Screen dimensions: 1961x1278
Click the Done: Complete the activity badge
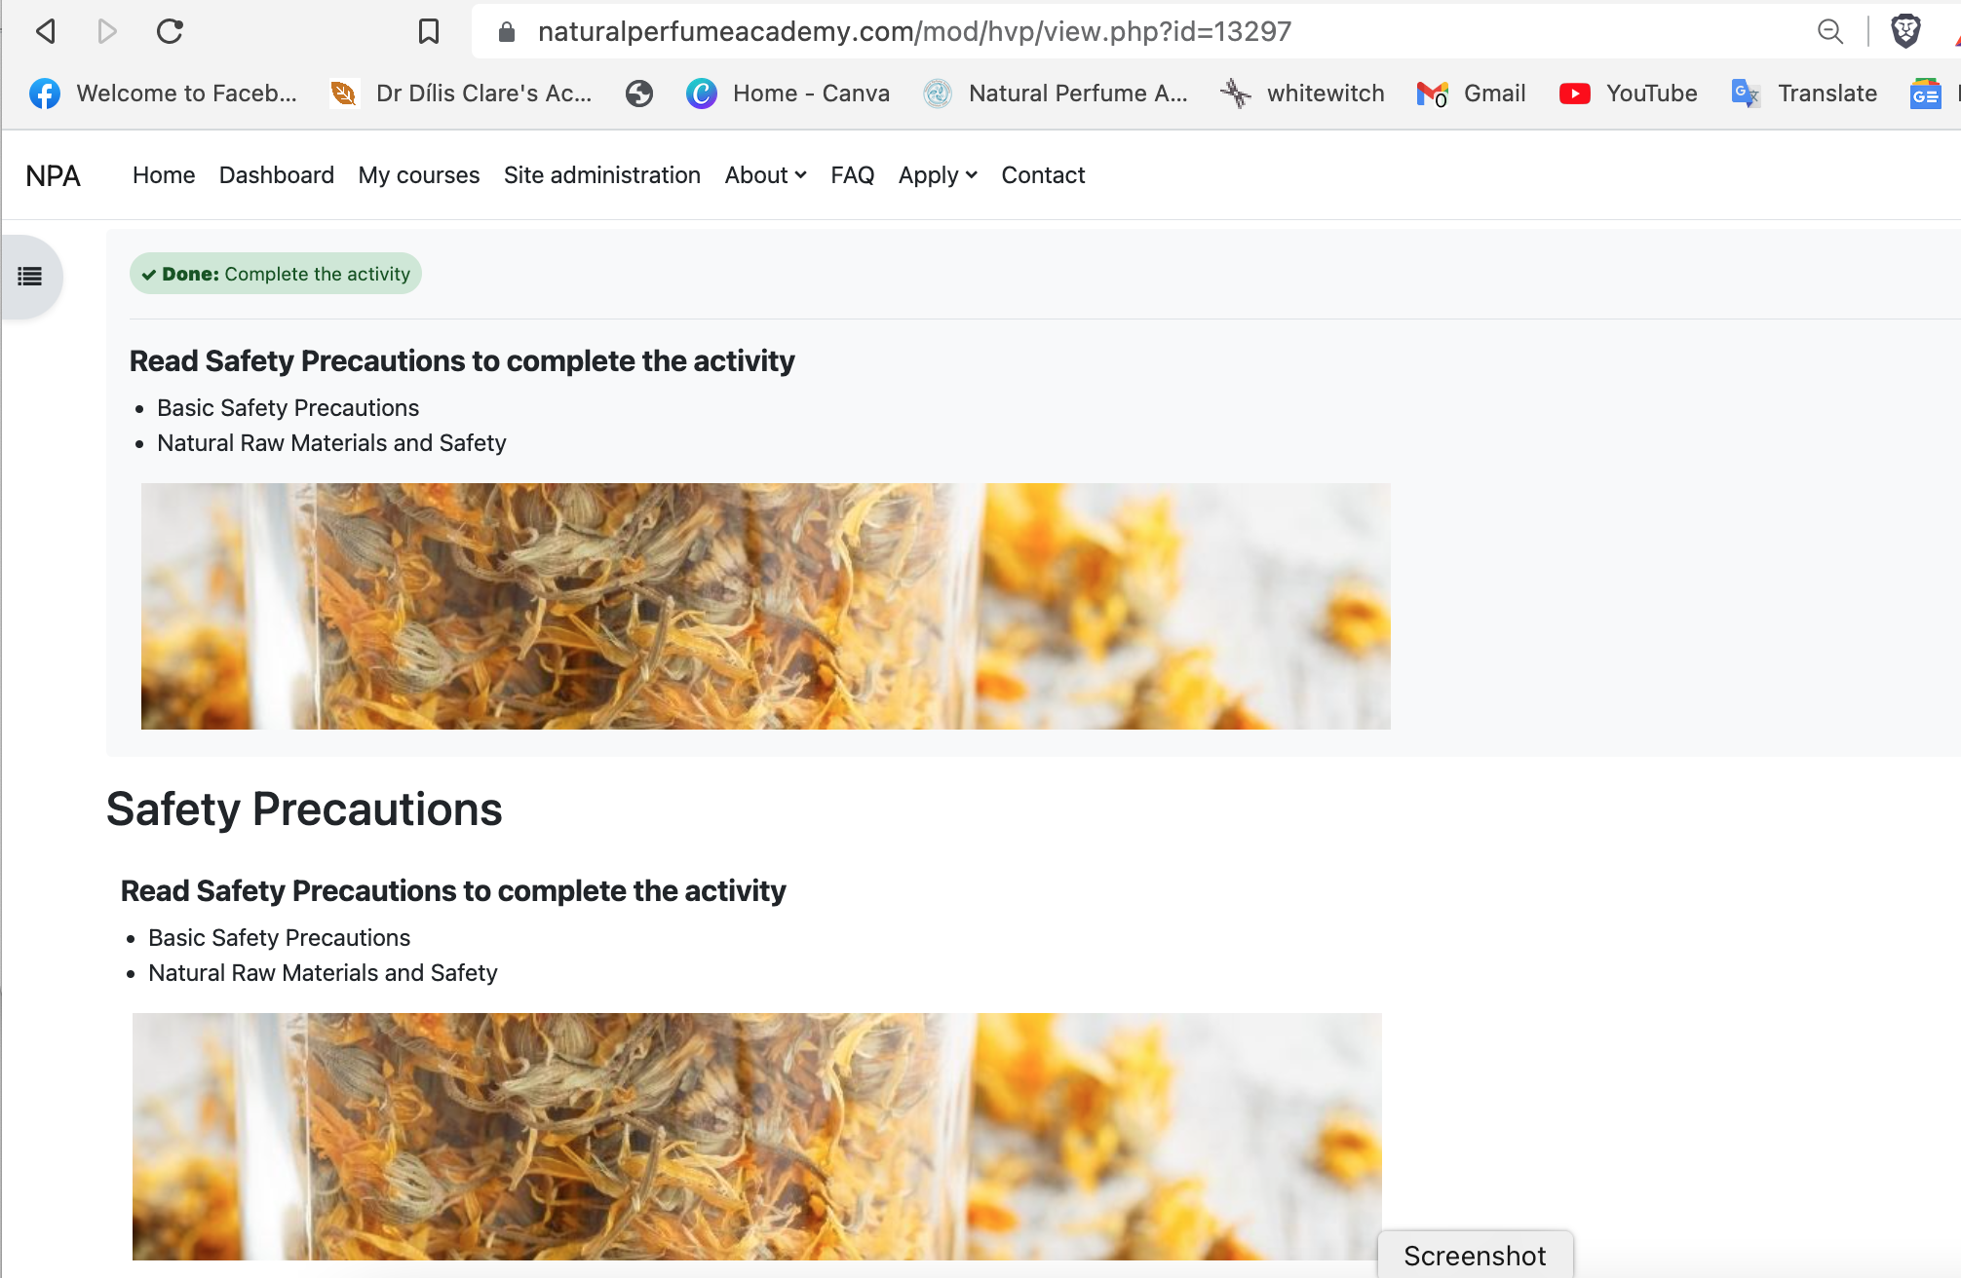click(276, 274)
